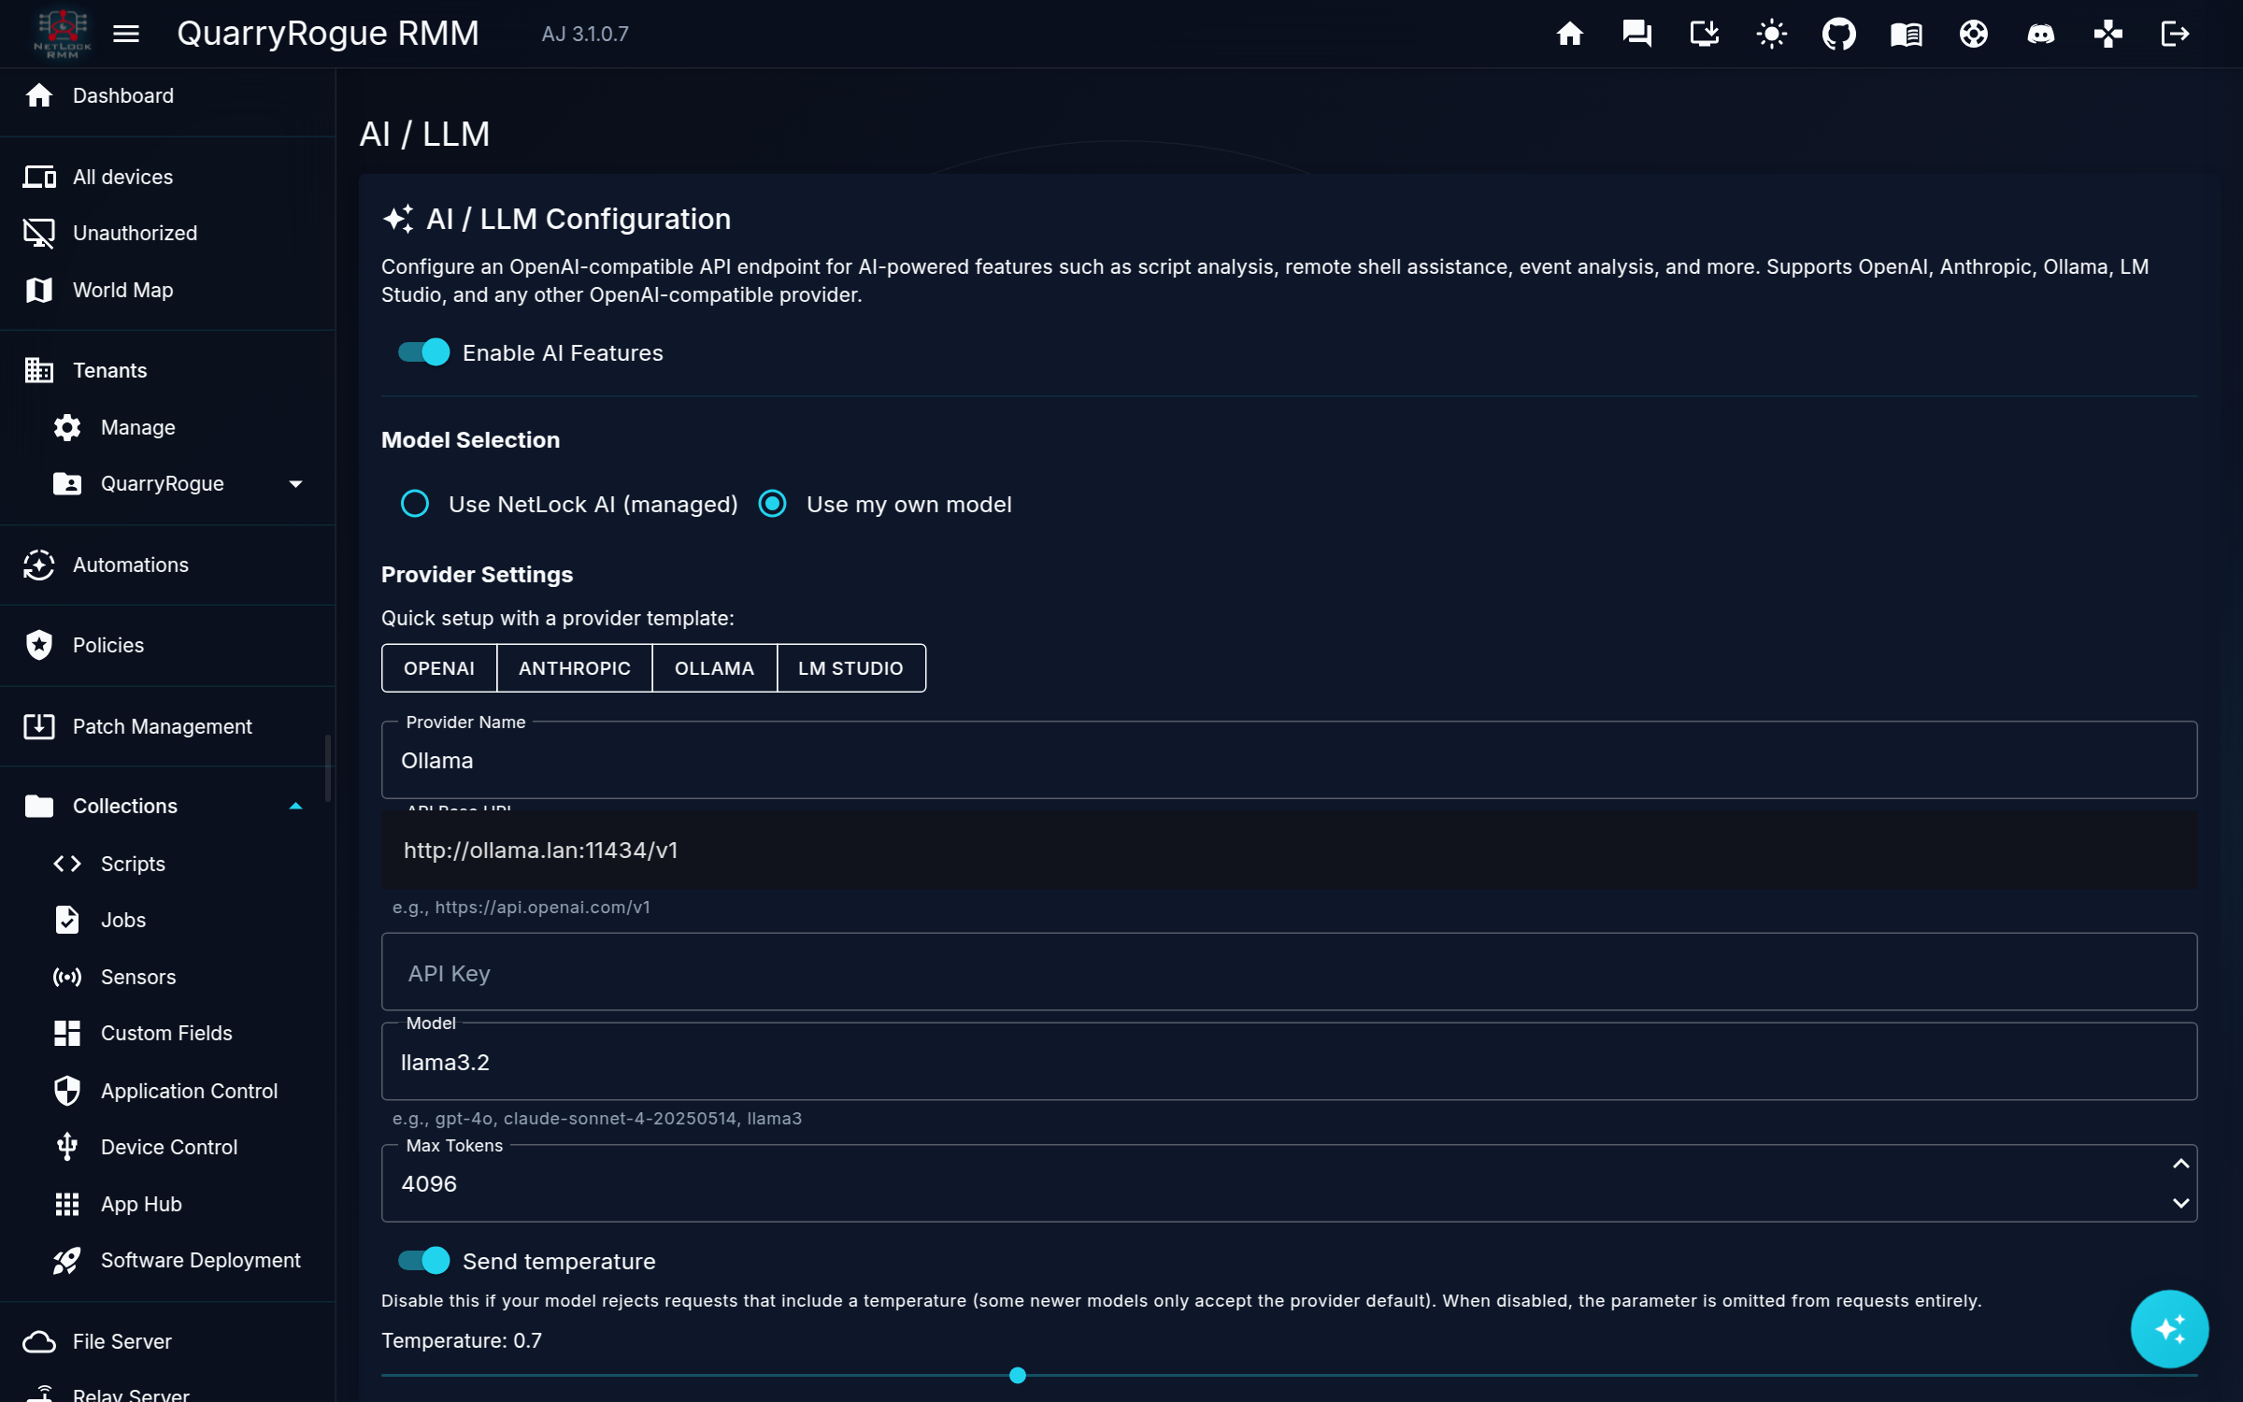Click the API Key input field
The width and height of the screenshot is (2243, 1402).
point(1289,972)
